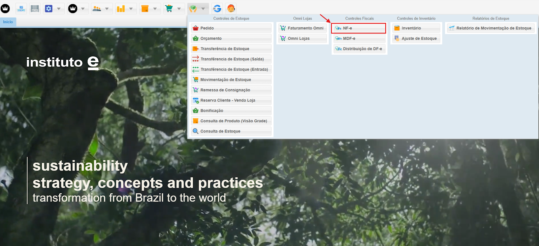Click the illi store toolbar icon
The width and height of the screenshot is (539, 246).
tap(21, 8)
